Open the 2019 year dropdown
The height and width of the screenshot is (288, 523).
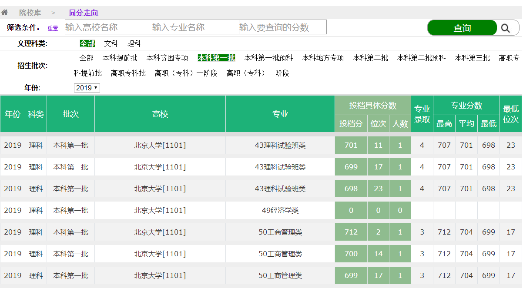[x=87, y=88]
